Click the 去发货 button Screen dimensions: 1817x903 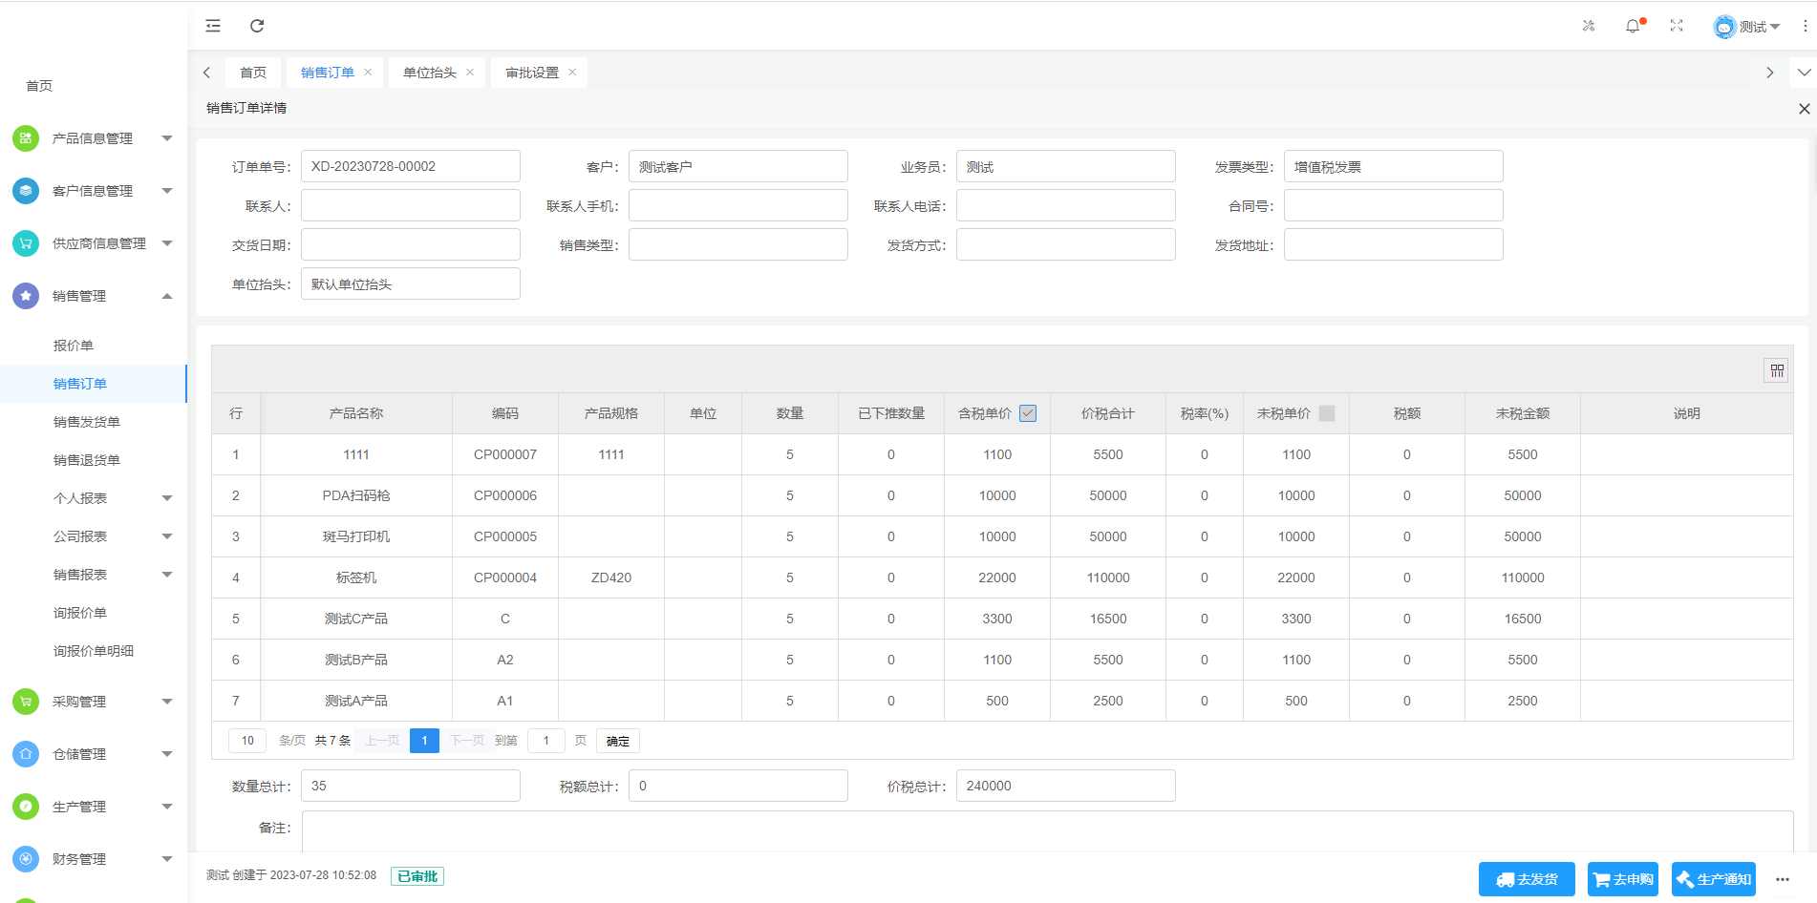pos(1527,879)
